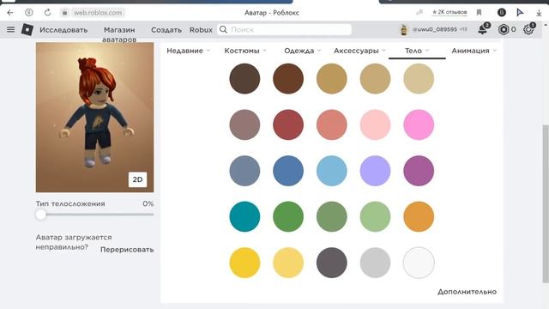Choose the pale green color swatch
The height and width of the screenshot is (309, 549).
click(375, 216)
